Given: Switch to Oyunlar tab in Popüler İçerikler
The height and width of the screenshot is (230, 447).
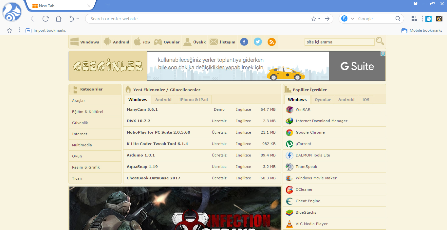Looking at the screenshot, I should [323, 100].
